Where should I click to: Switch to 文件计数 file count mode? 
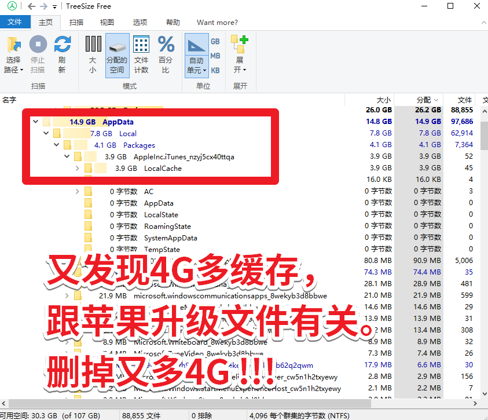141,54
